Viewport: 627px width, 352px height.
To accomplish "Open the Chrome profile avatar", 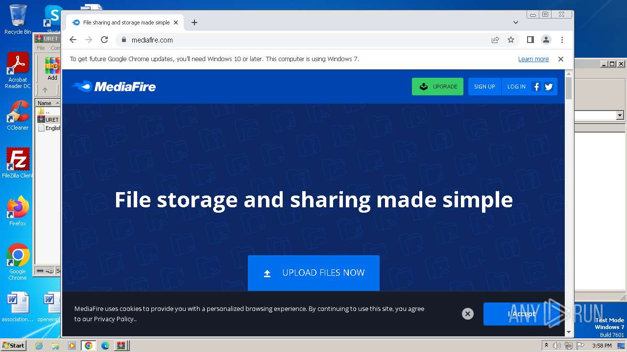I will pyautogui.click(x=546, y=40).
